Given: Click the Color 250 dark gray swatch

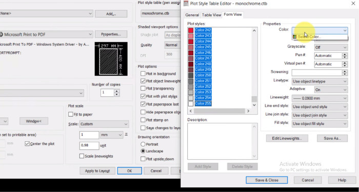Looking at the screenshot, I should pyautogui.click(x=191, y=75).
